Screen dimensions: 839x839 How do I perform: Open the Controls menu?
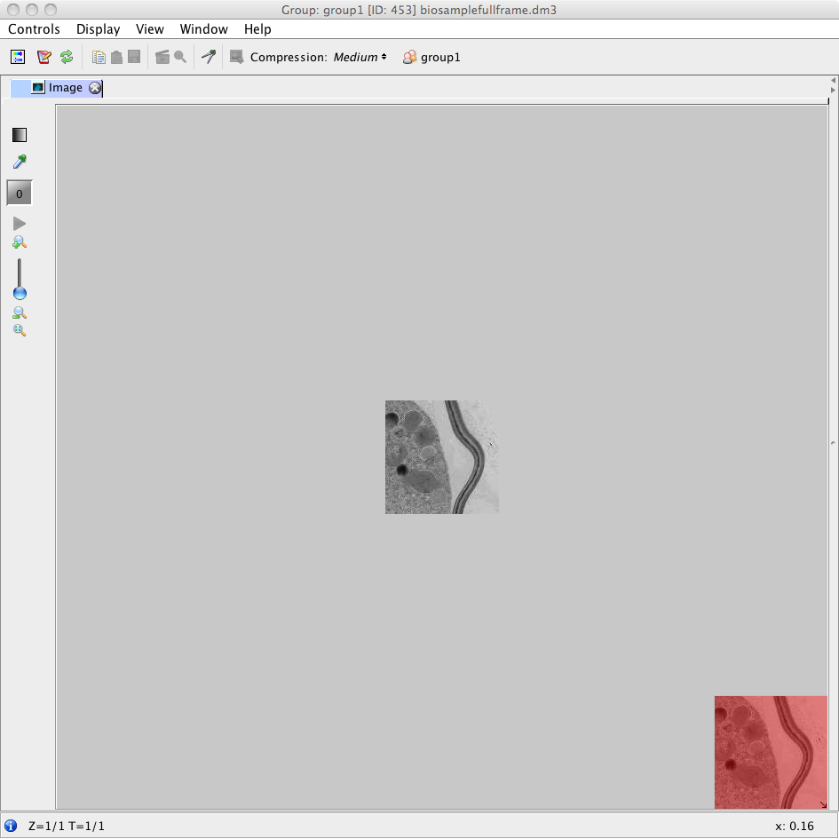(34, 29)
